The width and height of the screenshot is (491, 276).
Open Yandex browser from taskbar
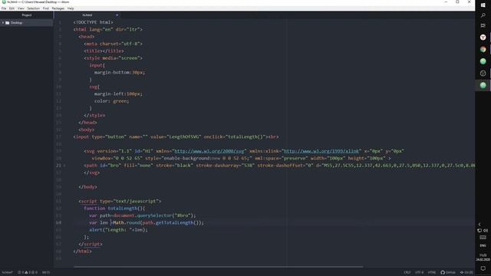483,38
